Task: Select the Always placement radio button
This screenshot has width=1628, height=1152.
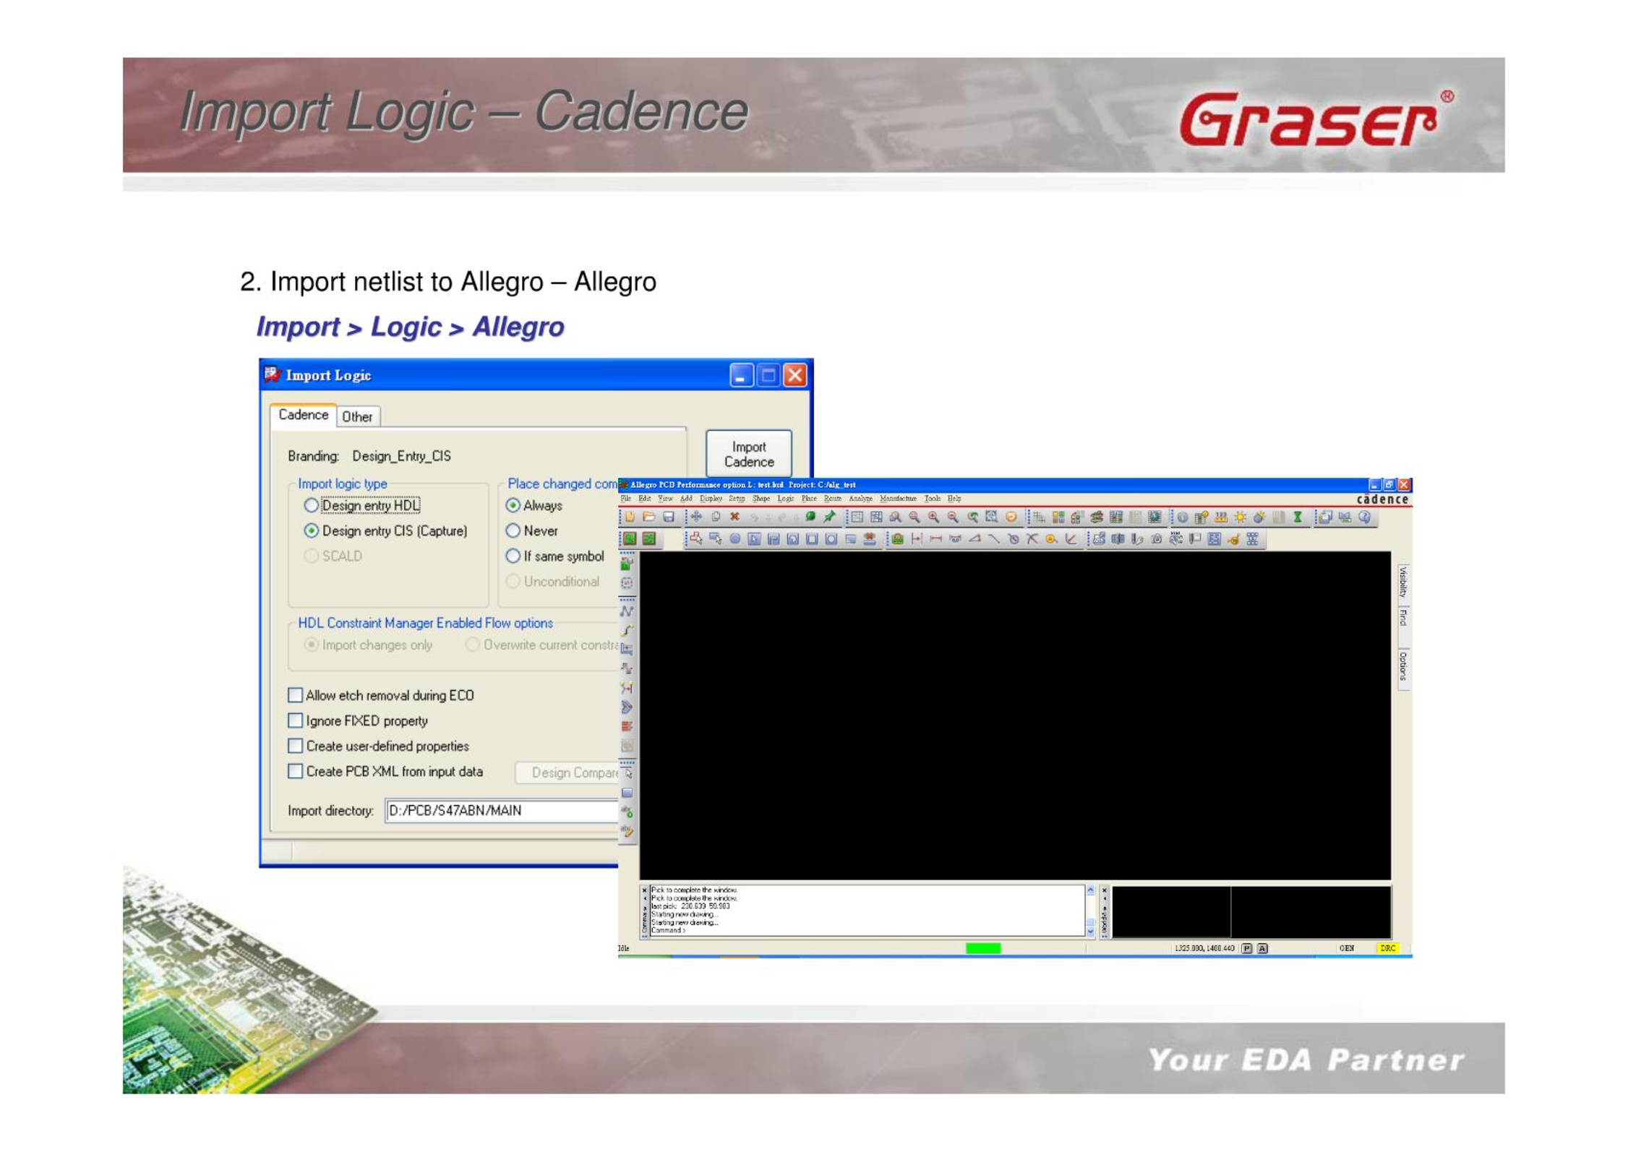Action: click(x=513, y=505)
